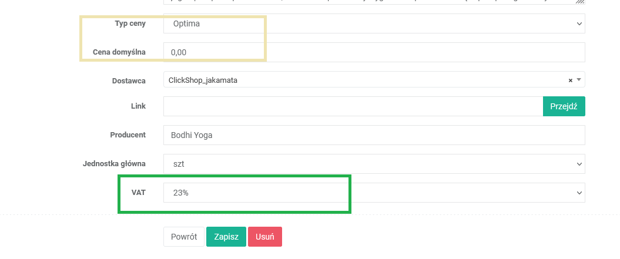Click the Typ ceny label
620x259 pixels.
[130, 24]
